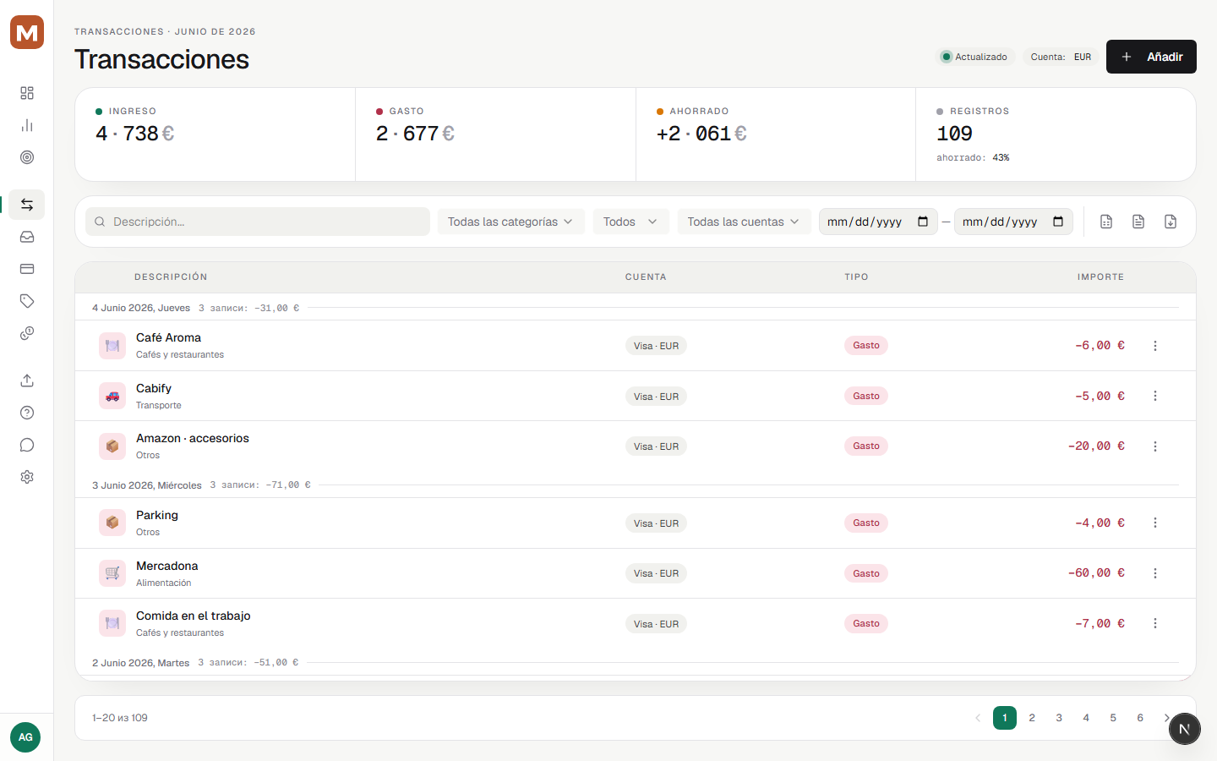Open the chat bubble sidebar icon
The height and width of the screenshot is (761, 1217).
[x=27, y=445]
